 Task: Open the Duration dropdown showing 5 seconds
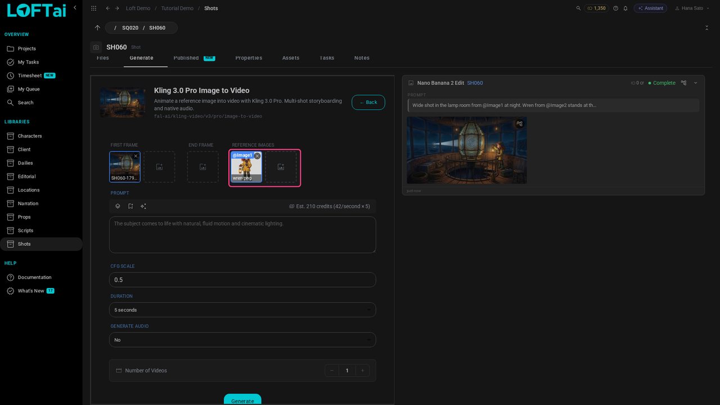pos(242,310)
